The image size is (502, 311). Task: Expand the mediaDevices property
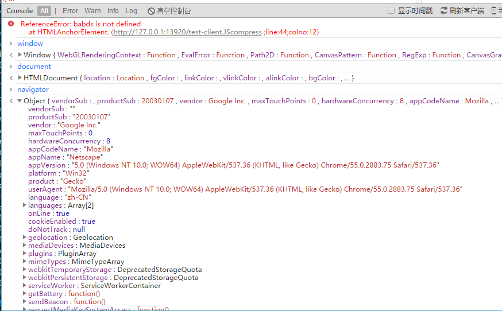click(x=24, y=245)
